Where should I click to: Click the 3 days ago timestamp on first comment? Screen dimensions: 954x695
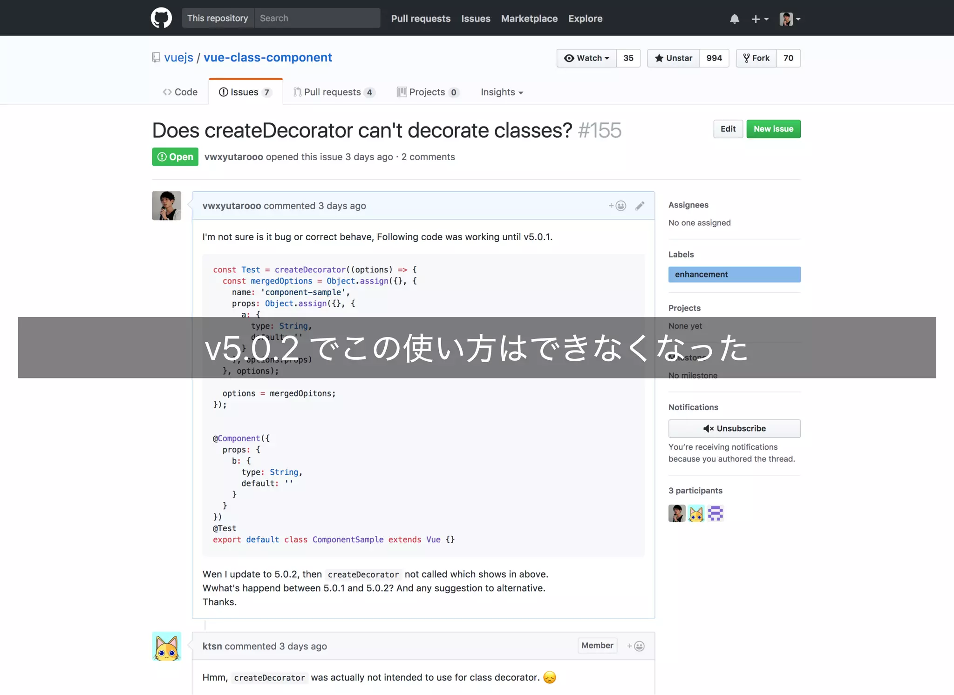[342, 206]
